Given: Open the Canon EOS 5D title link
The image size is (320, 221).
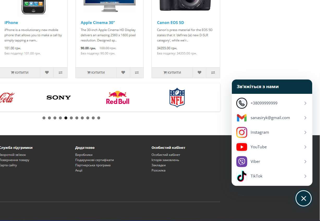Looking at the screenshot, I should point(171,23).
